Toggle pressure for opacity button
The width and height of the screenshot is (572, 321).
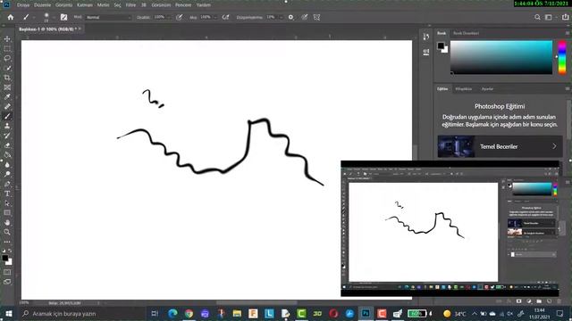pos(179,17)
